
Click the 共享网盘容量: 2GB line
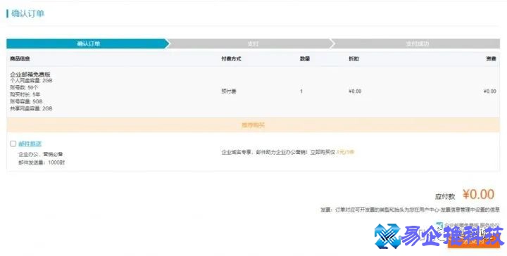click(31, 109)
